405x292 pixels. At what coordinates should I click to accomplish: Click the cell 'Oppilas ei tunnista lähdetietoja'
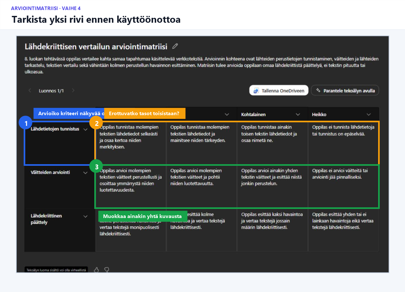tap(343, 143)
